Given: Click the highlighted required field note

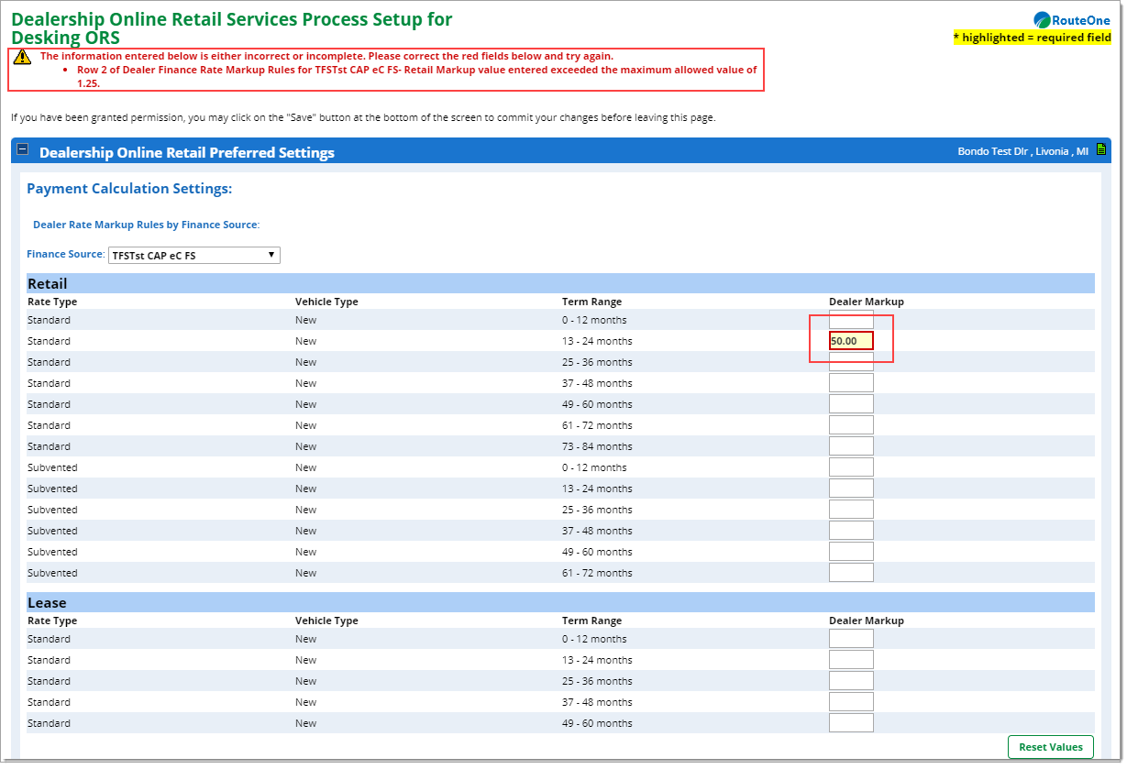Looking at the screenshot, I should [1033, 38].
